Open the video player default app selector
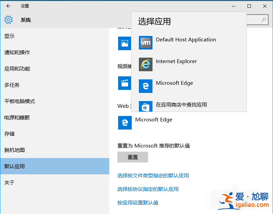The image size is (273, 214). 125,83
